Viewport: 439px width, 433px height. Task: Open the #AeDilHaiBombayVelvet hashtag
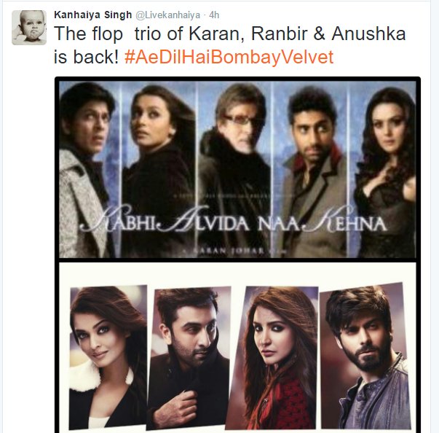(x=229, y=57)
